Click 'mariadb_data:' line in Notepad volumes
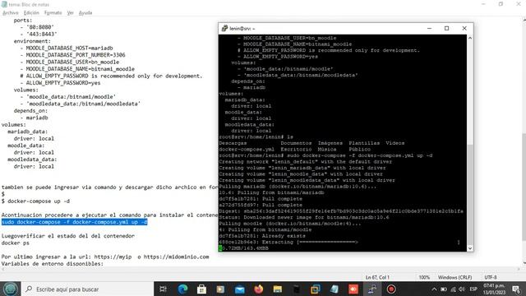Screen dimensions: 526x296 27,132
